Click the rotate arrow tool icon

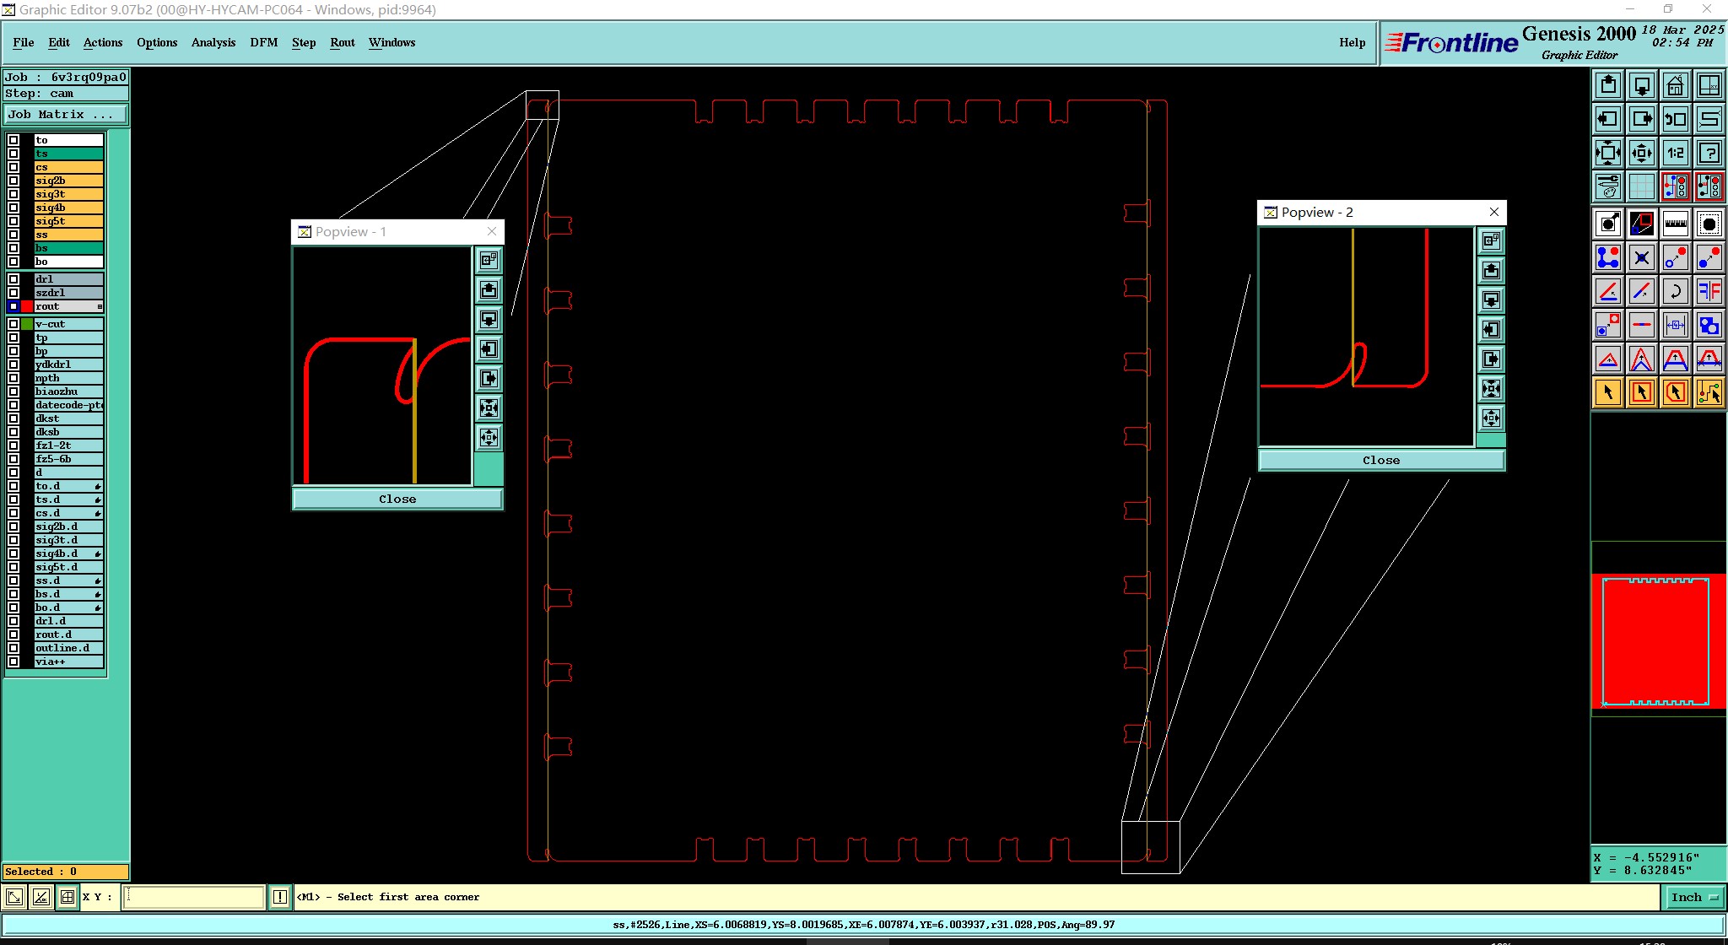pos(1675,291)
